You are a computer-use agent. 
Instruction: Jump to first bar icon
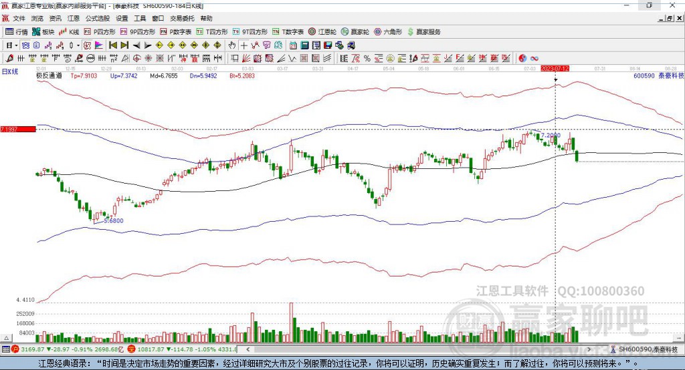click(112, 45)
